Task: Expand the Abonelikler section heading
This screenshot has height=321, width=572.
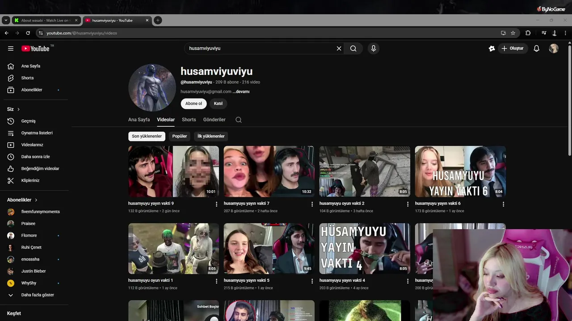Action: tap(22, 200)
